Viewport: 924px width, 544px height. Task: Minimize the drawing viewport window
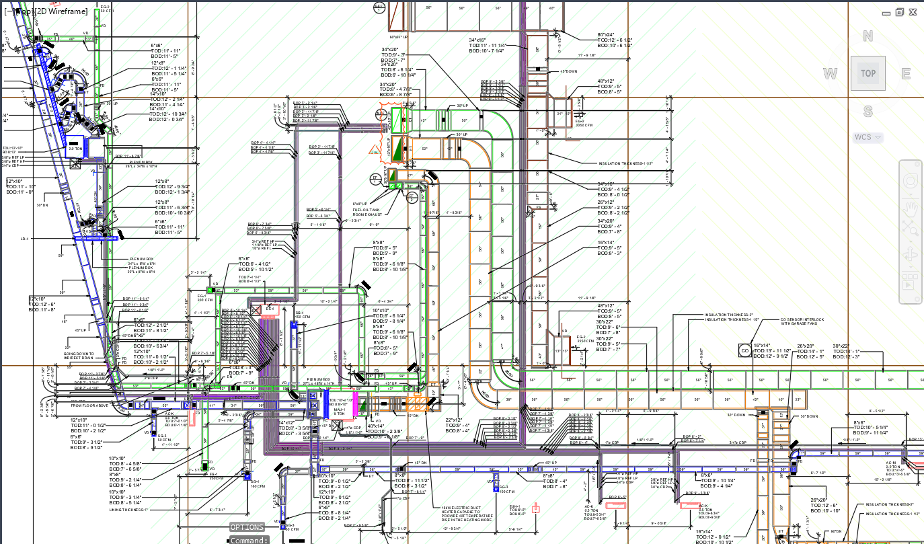tap(888, 12)
